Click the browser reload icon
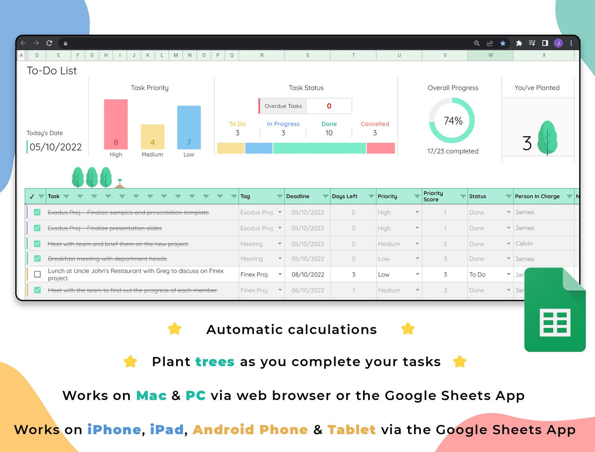This screenshot has height=452, width=595. point(49,43)
